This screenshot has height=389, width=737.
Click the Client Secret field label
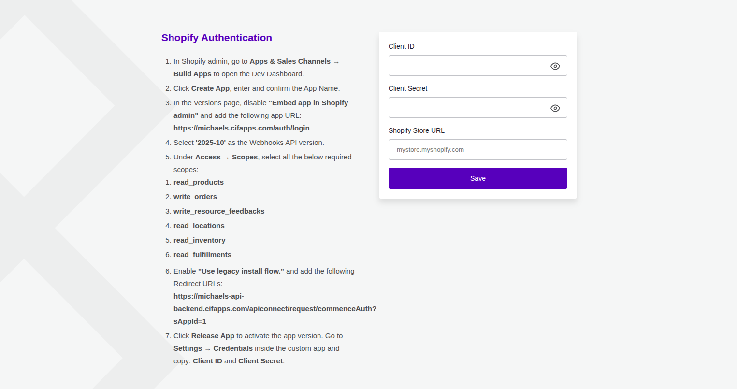[x=408, y=88]
